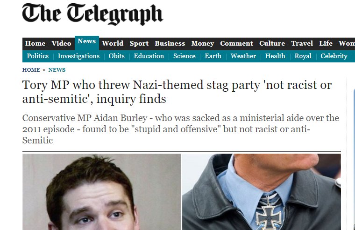Open the Business section

[x=170, y=43]
